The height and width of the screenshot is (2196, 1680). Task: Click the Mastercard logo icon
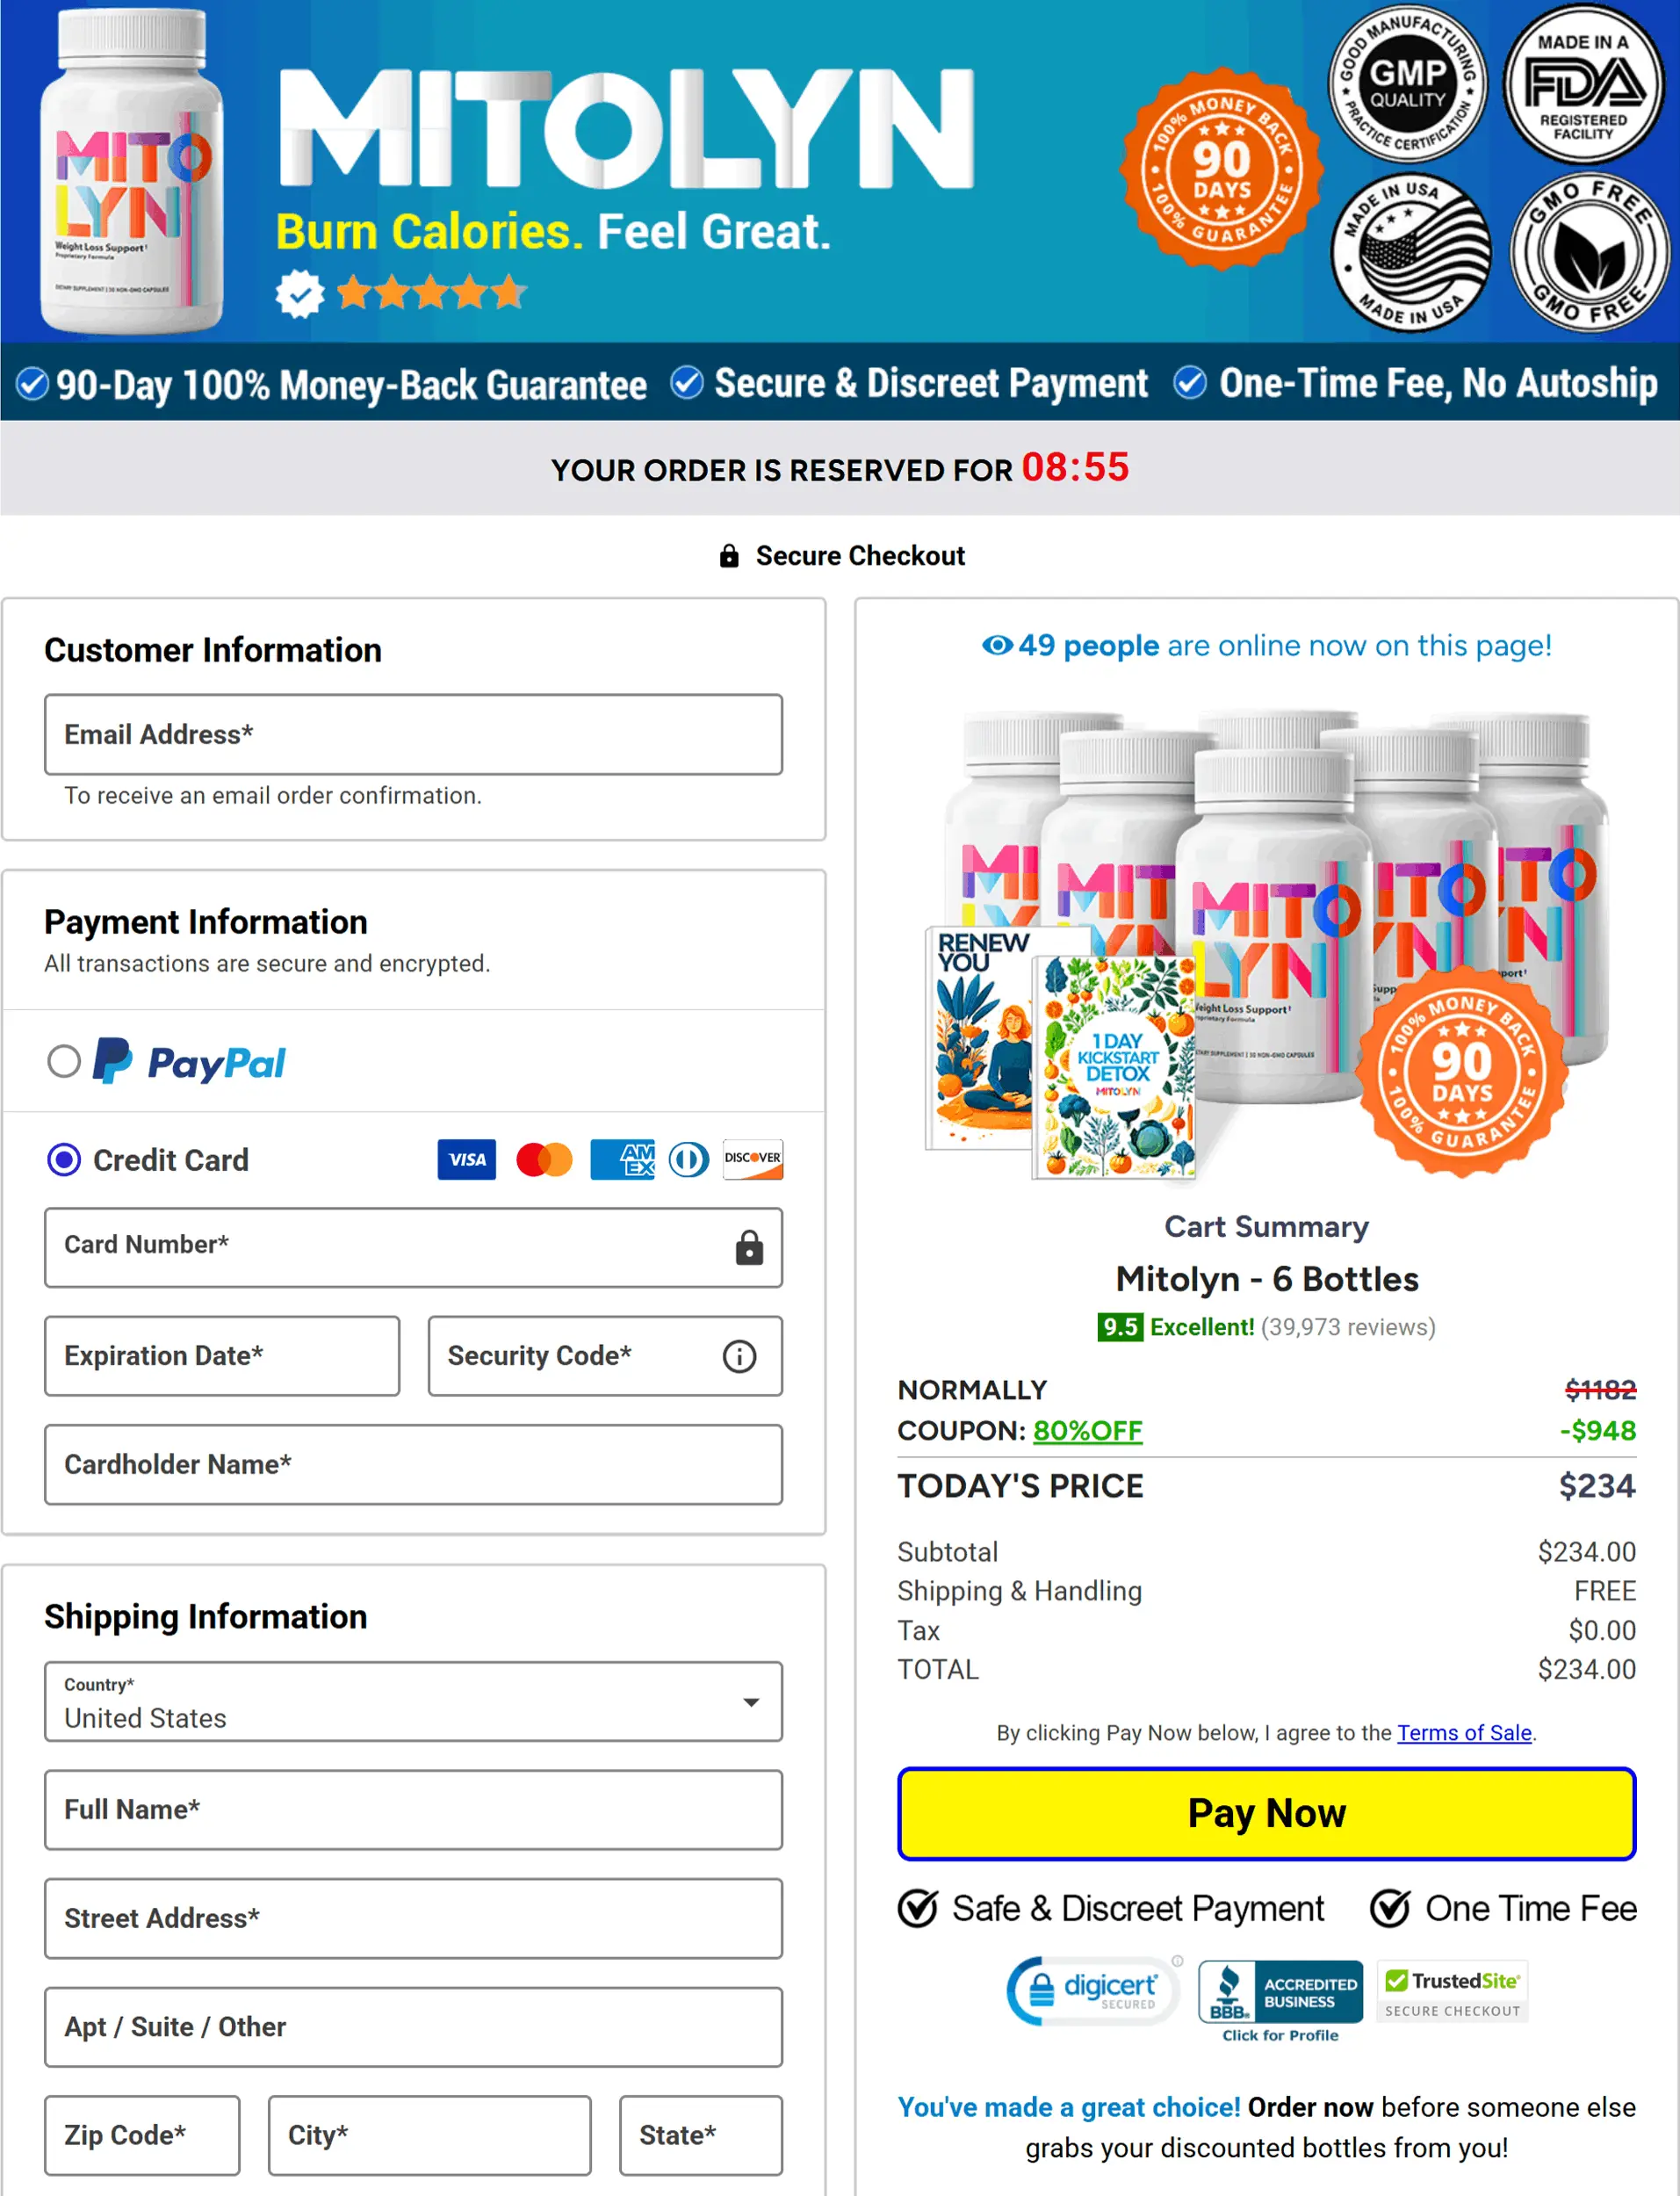[x=544, y=1159]
